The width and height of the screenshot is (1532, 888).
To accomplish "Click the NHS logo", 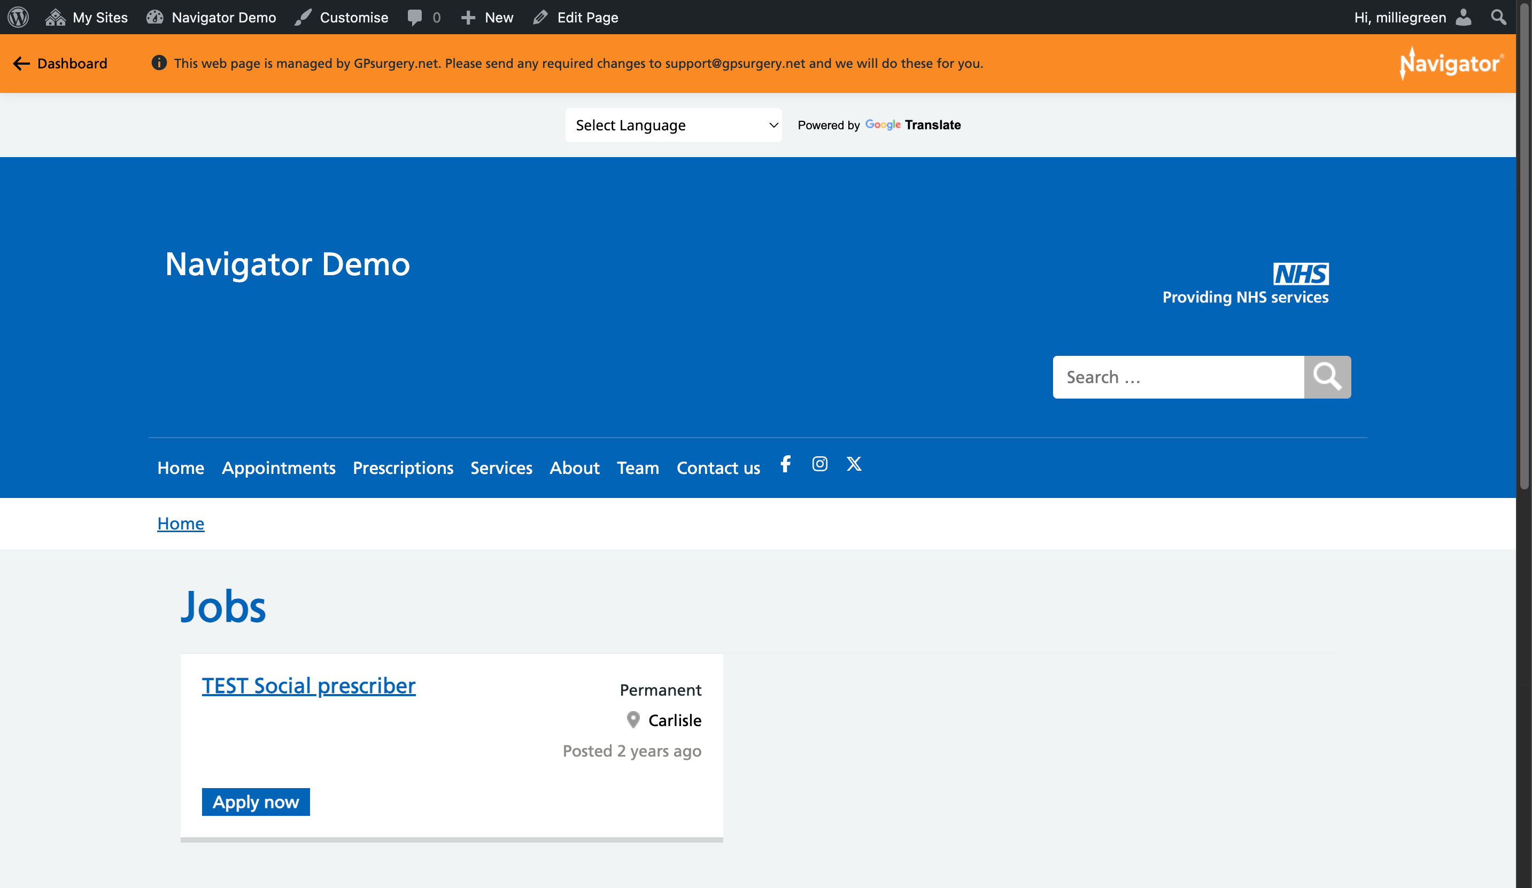I will [x=1301, y=274].
